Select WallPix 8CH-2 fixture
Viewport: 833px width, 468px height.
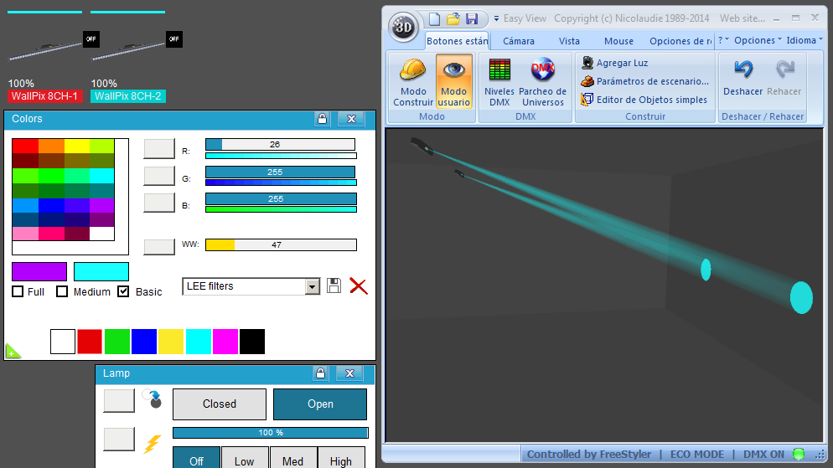(128, 96)
